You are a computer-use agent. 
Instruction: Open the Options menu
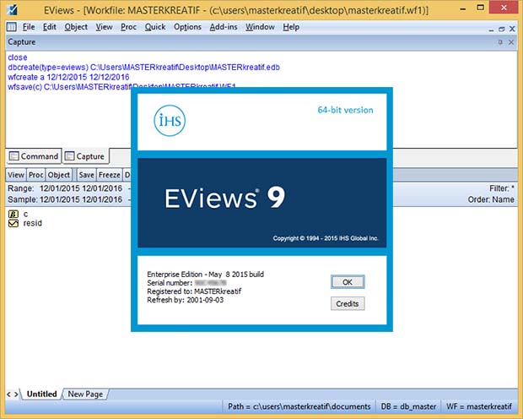tap(187, 27)
